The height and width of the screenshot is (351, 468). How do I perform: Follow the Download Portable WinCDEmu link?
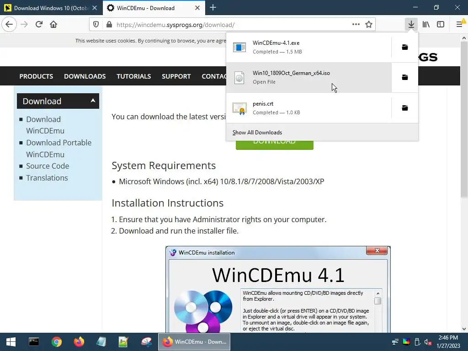[59, 149]
